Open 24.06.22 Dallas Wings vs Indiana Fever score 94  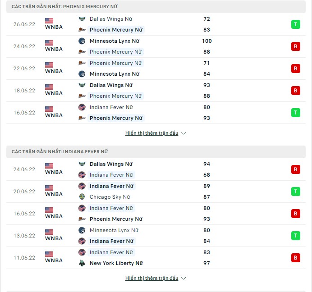206,164
